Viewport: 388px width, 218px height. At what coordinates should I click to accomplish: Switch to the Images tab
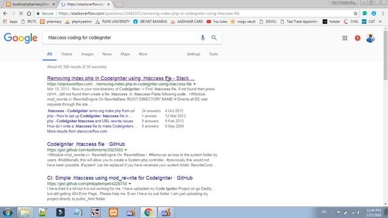(x=87, y=54)
